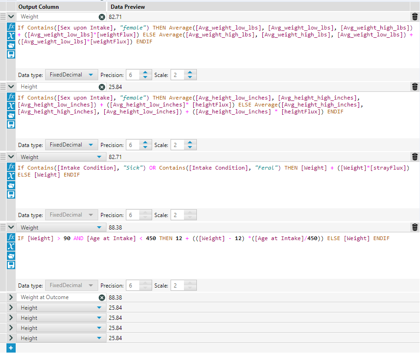Open columns and constants (X) for Age at Intake expression
420x353 pixels.
[11, 246]
